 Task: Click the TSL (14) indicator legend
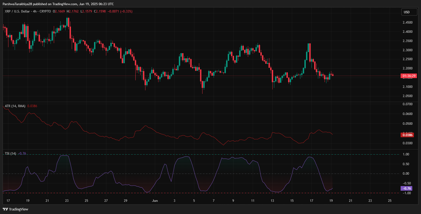(11, 154)
